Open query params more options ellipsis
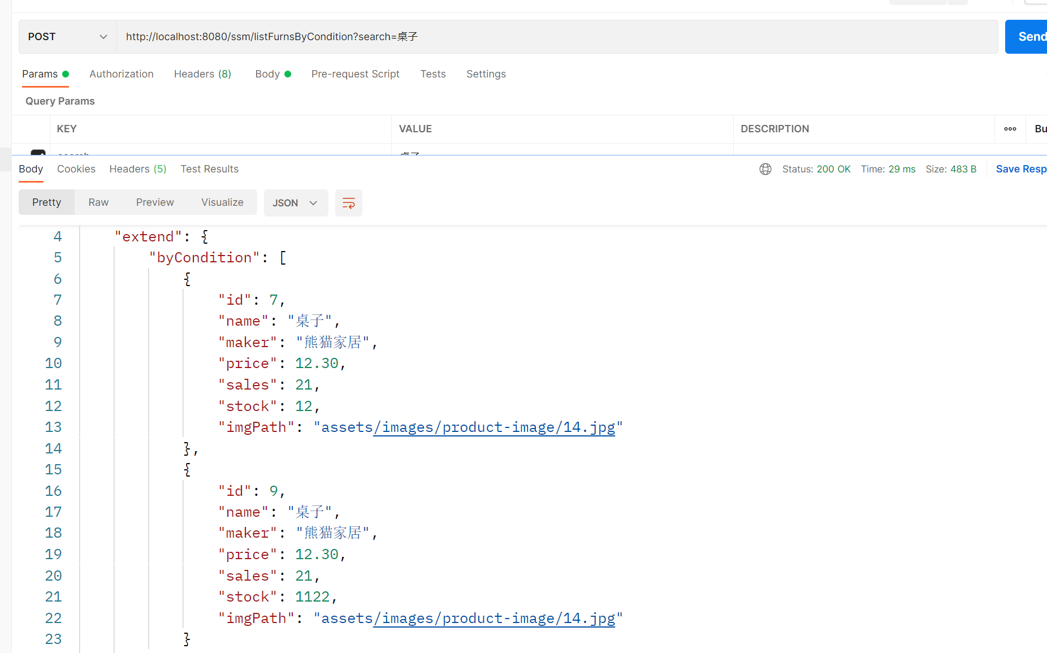 [x=1010, y=129]
